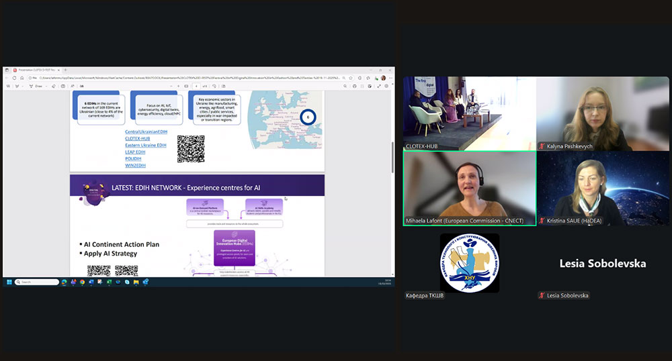Select Kalyna Pashkevych's video tile
The image size is (672, 361).
click(x=603, y=113)
